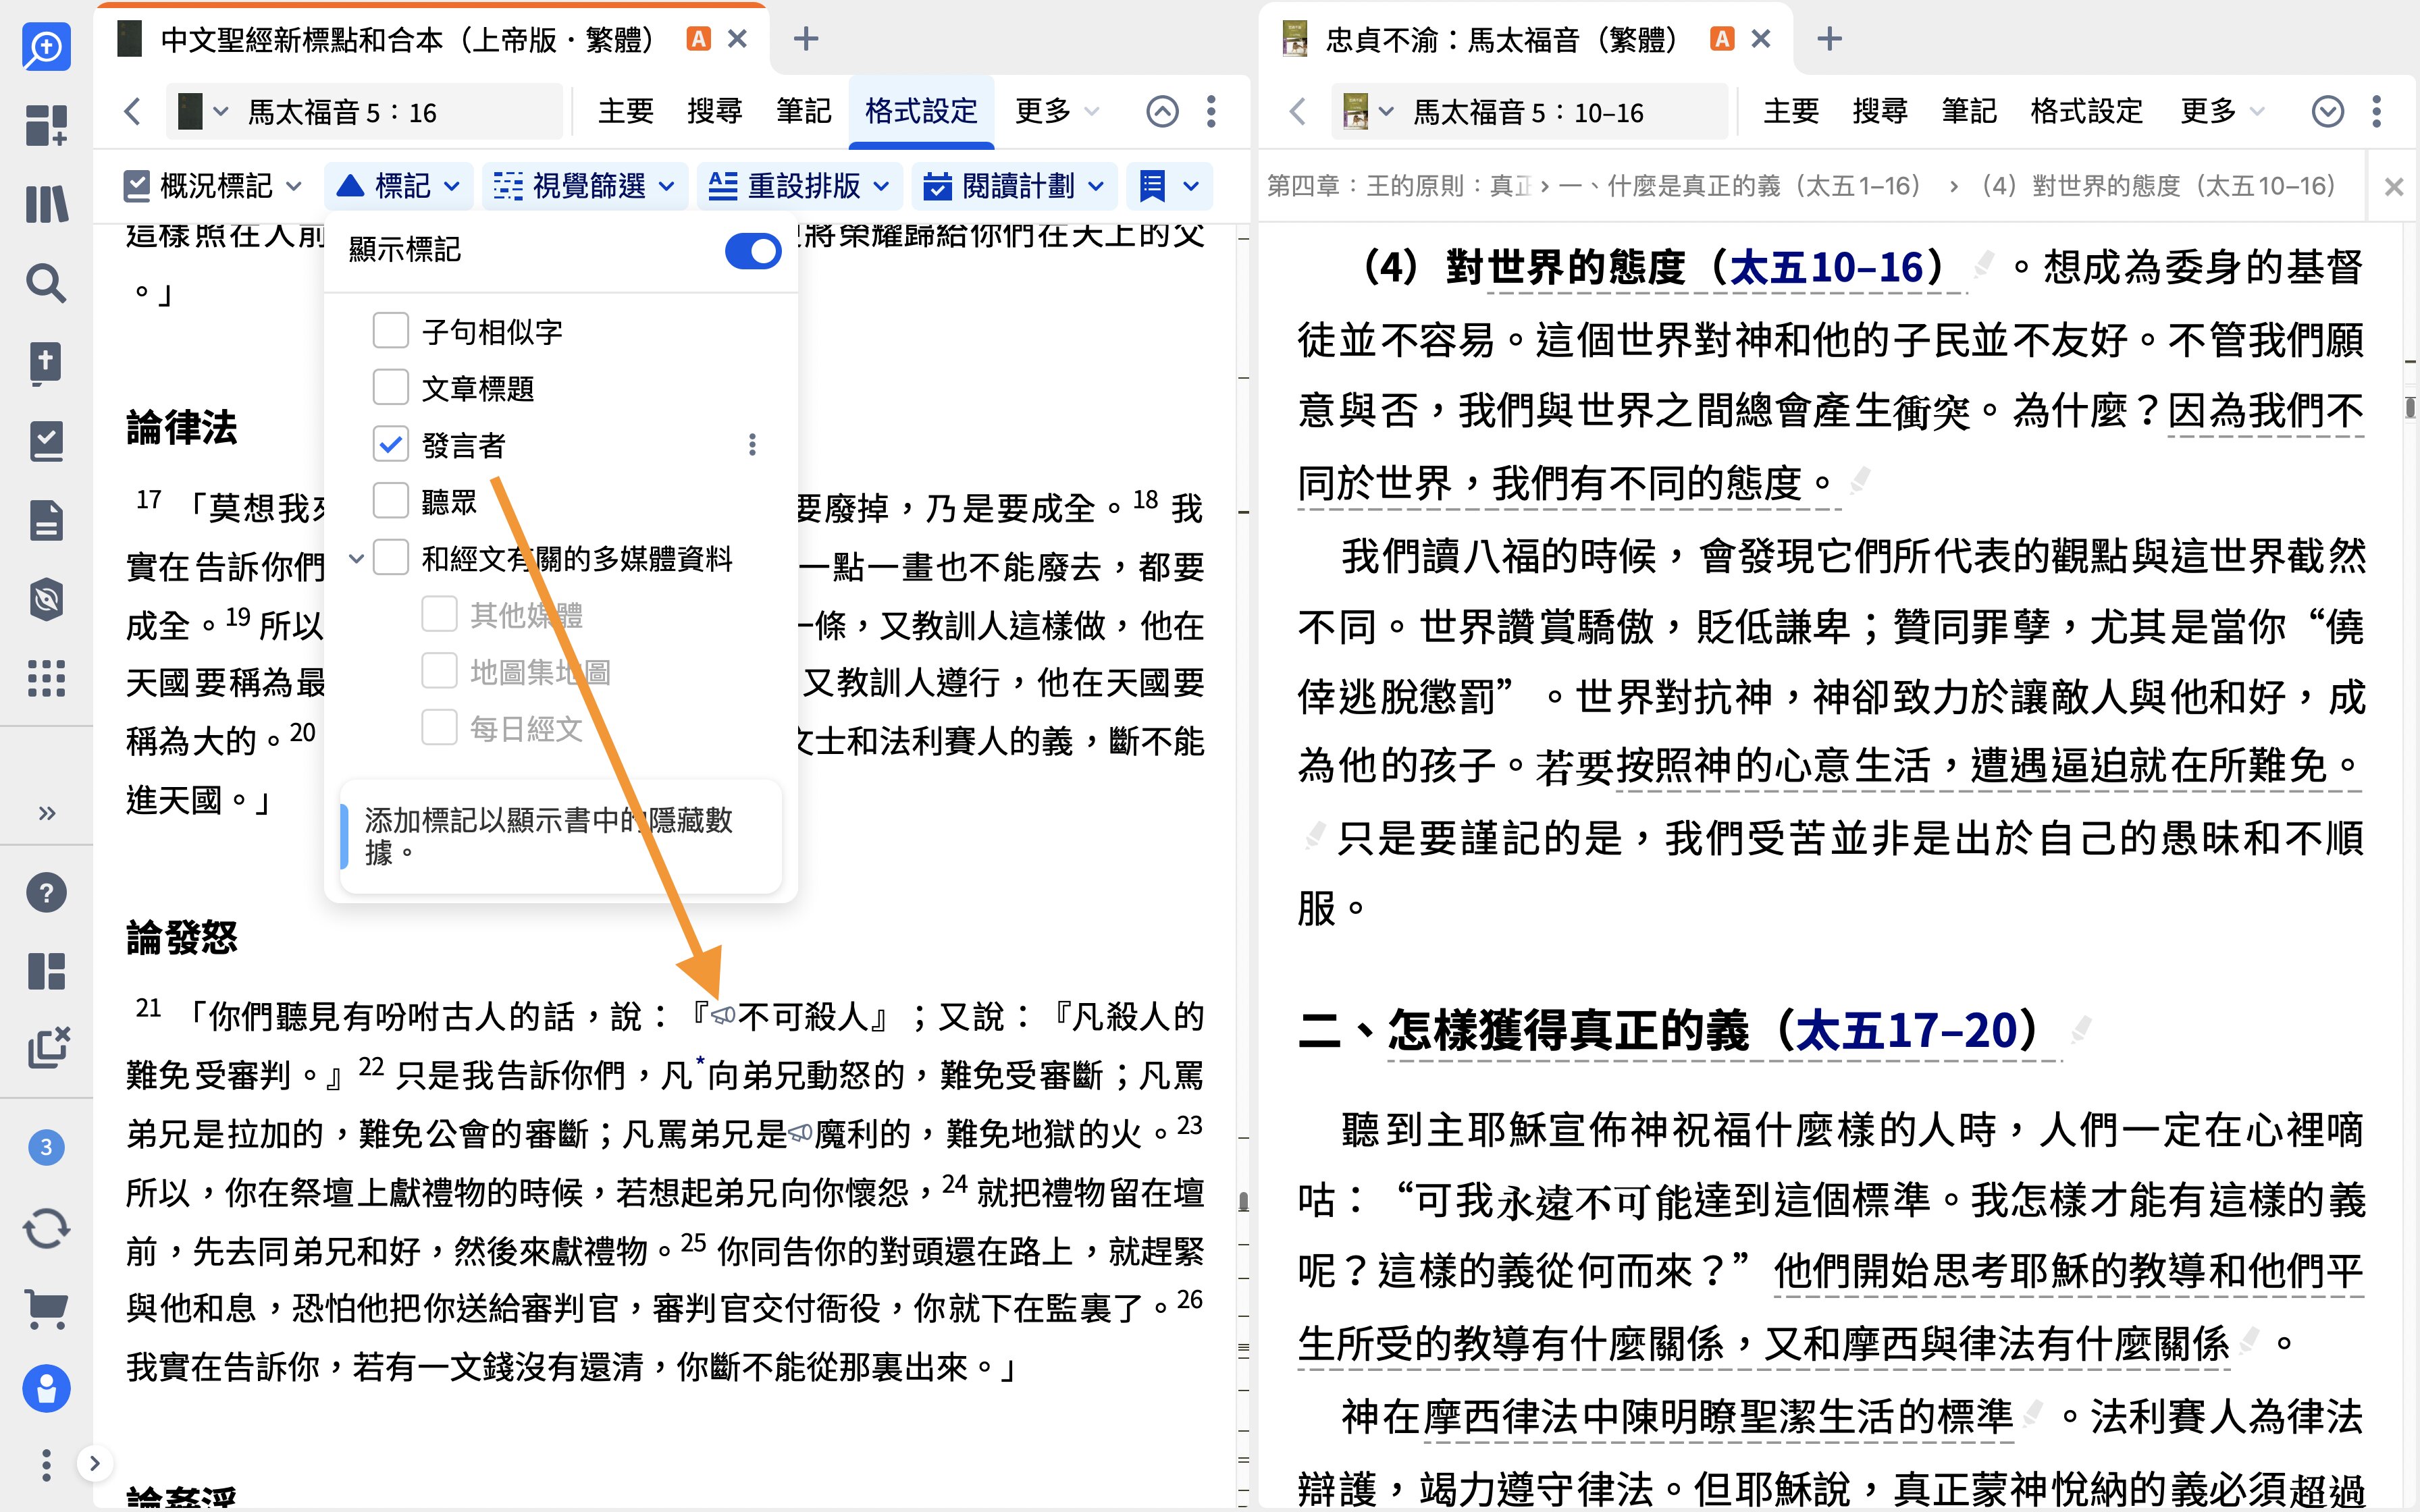Select the 格式設定 tab in right panel

2086,111
